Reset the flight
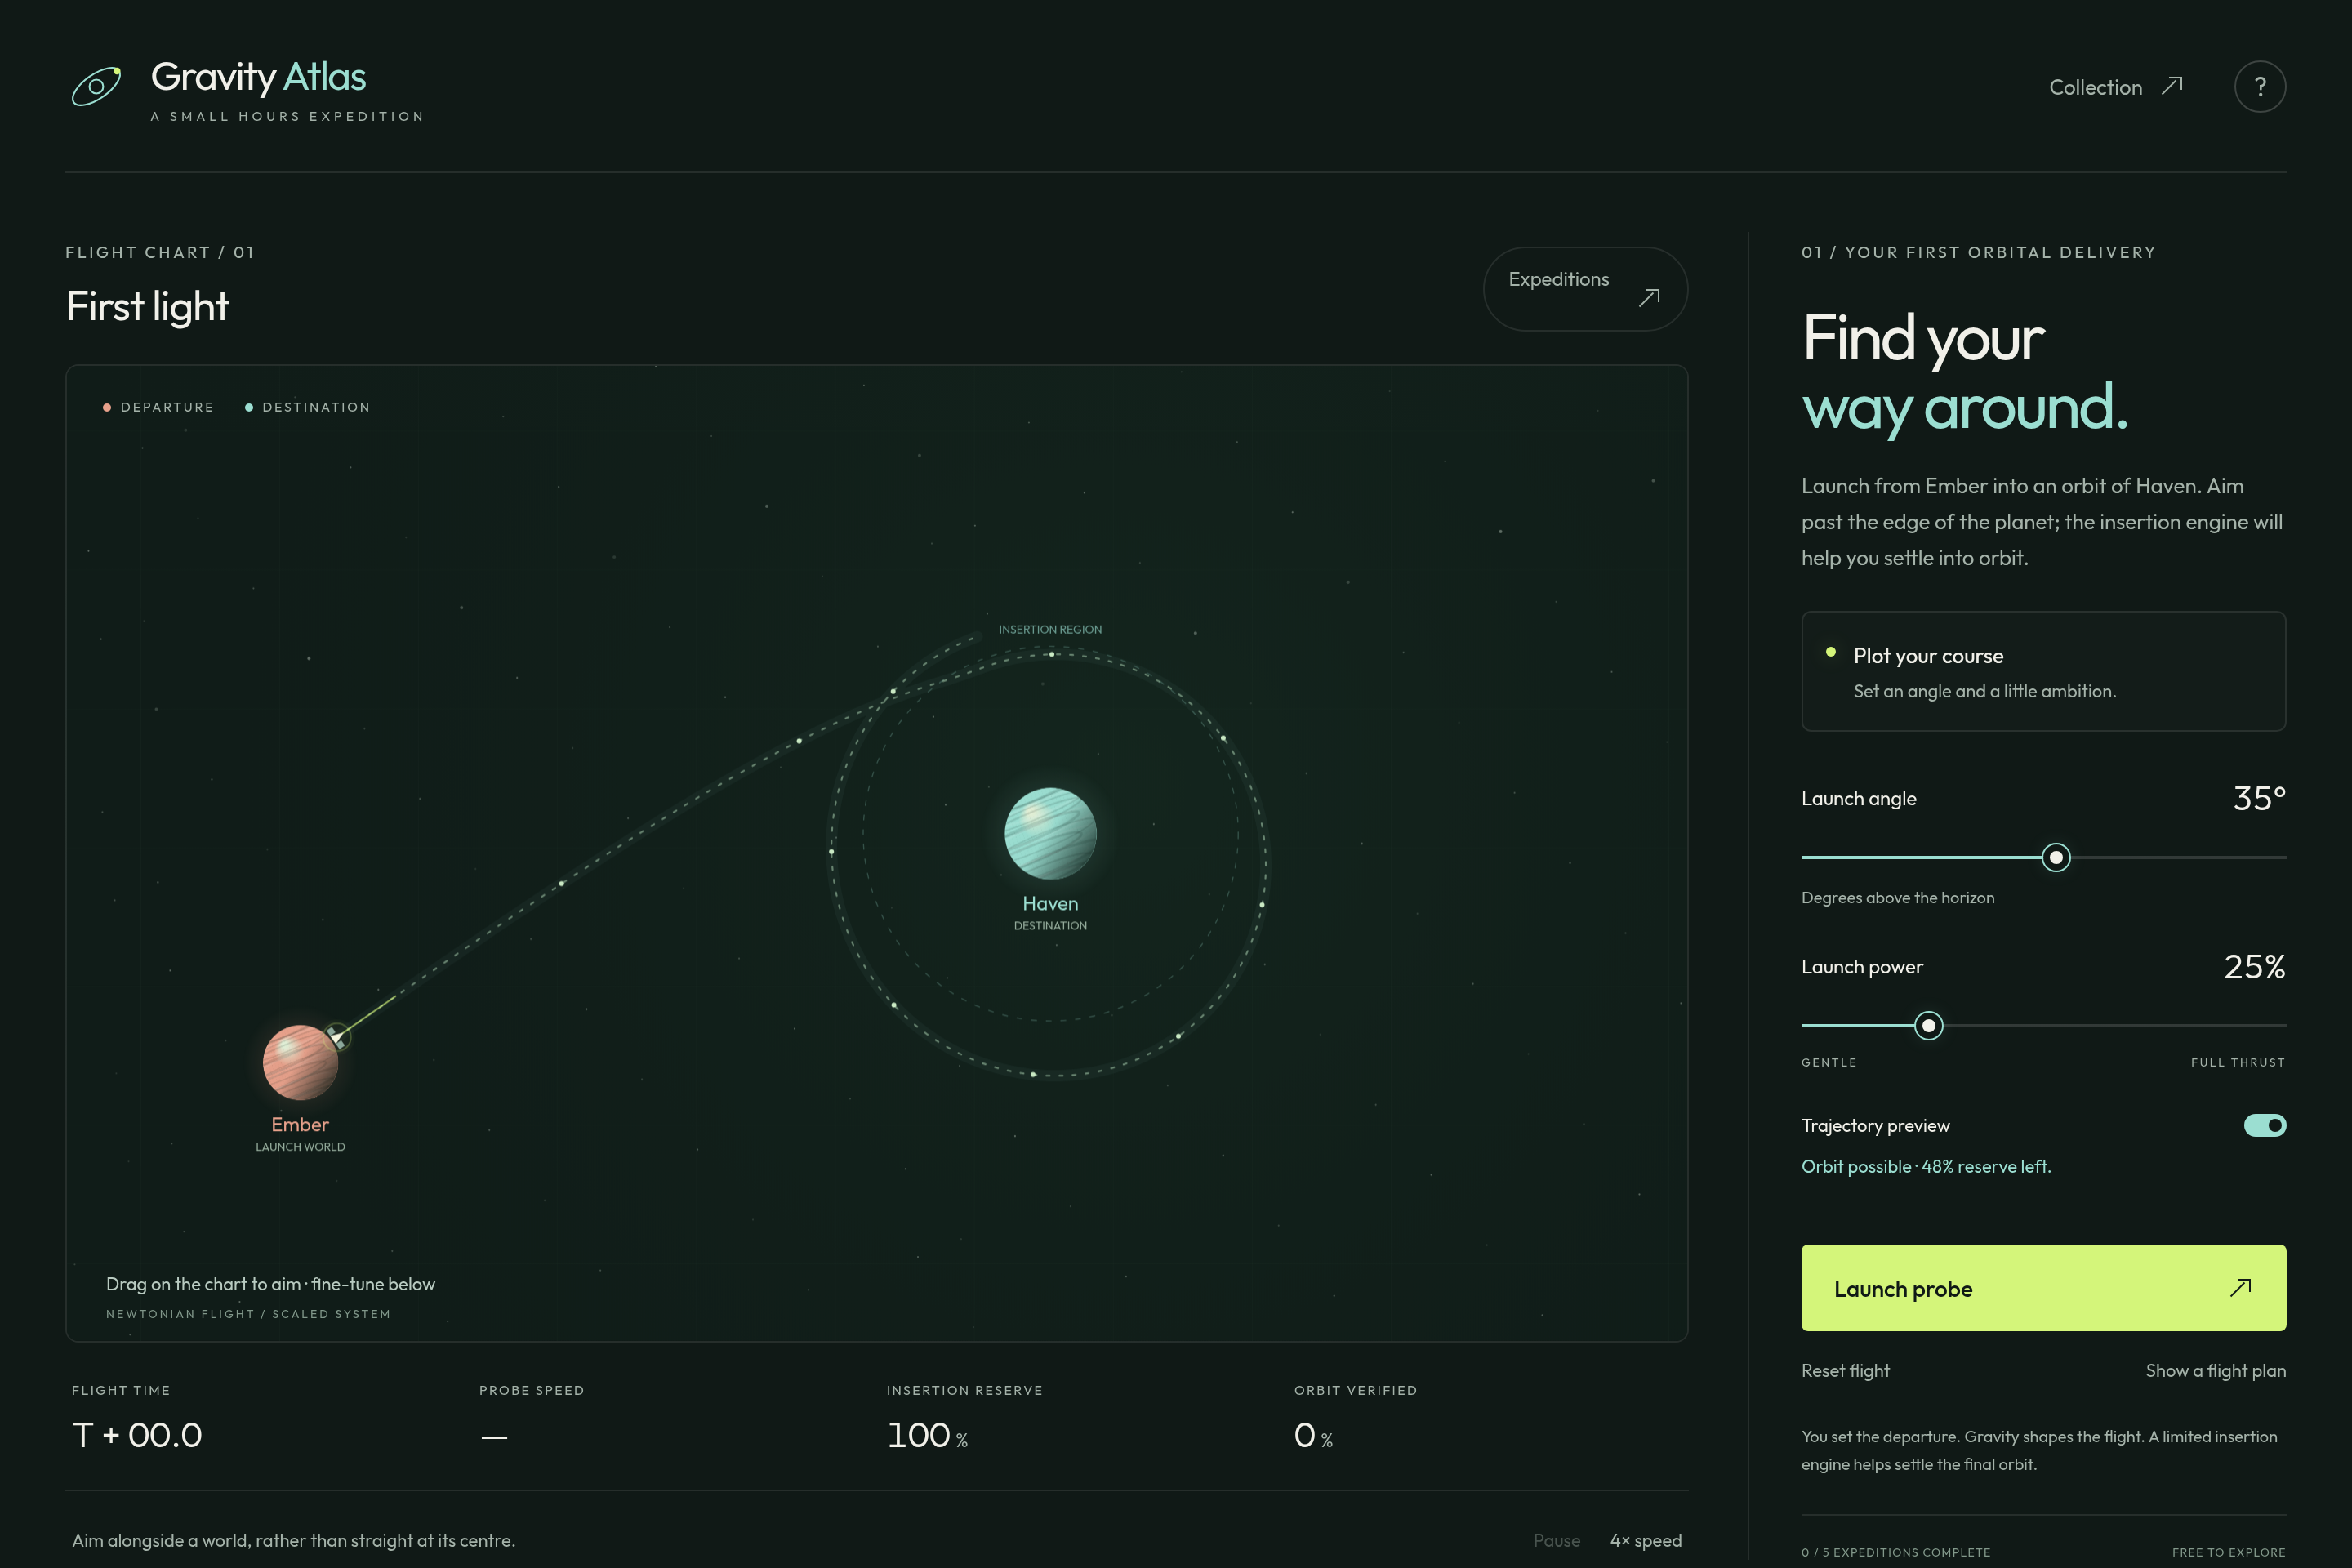This screenshot has height=1568, width=2352. click(1845, 1371)
